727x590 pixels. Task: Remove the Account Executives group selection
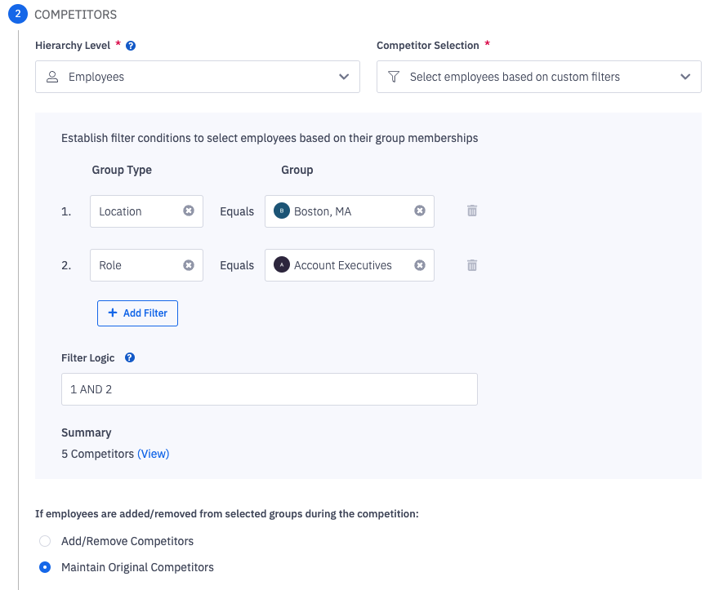click(420, 265)
